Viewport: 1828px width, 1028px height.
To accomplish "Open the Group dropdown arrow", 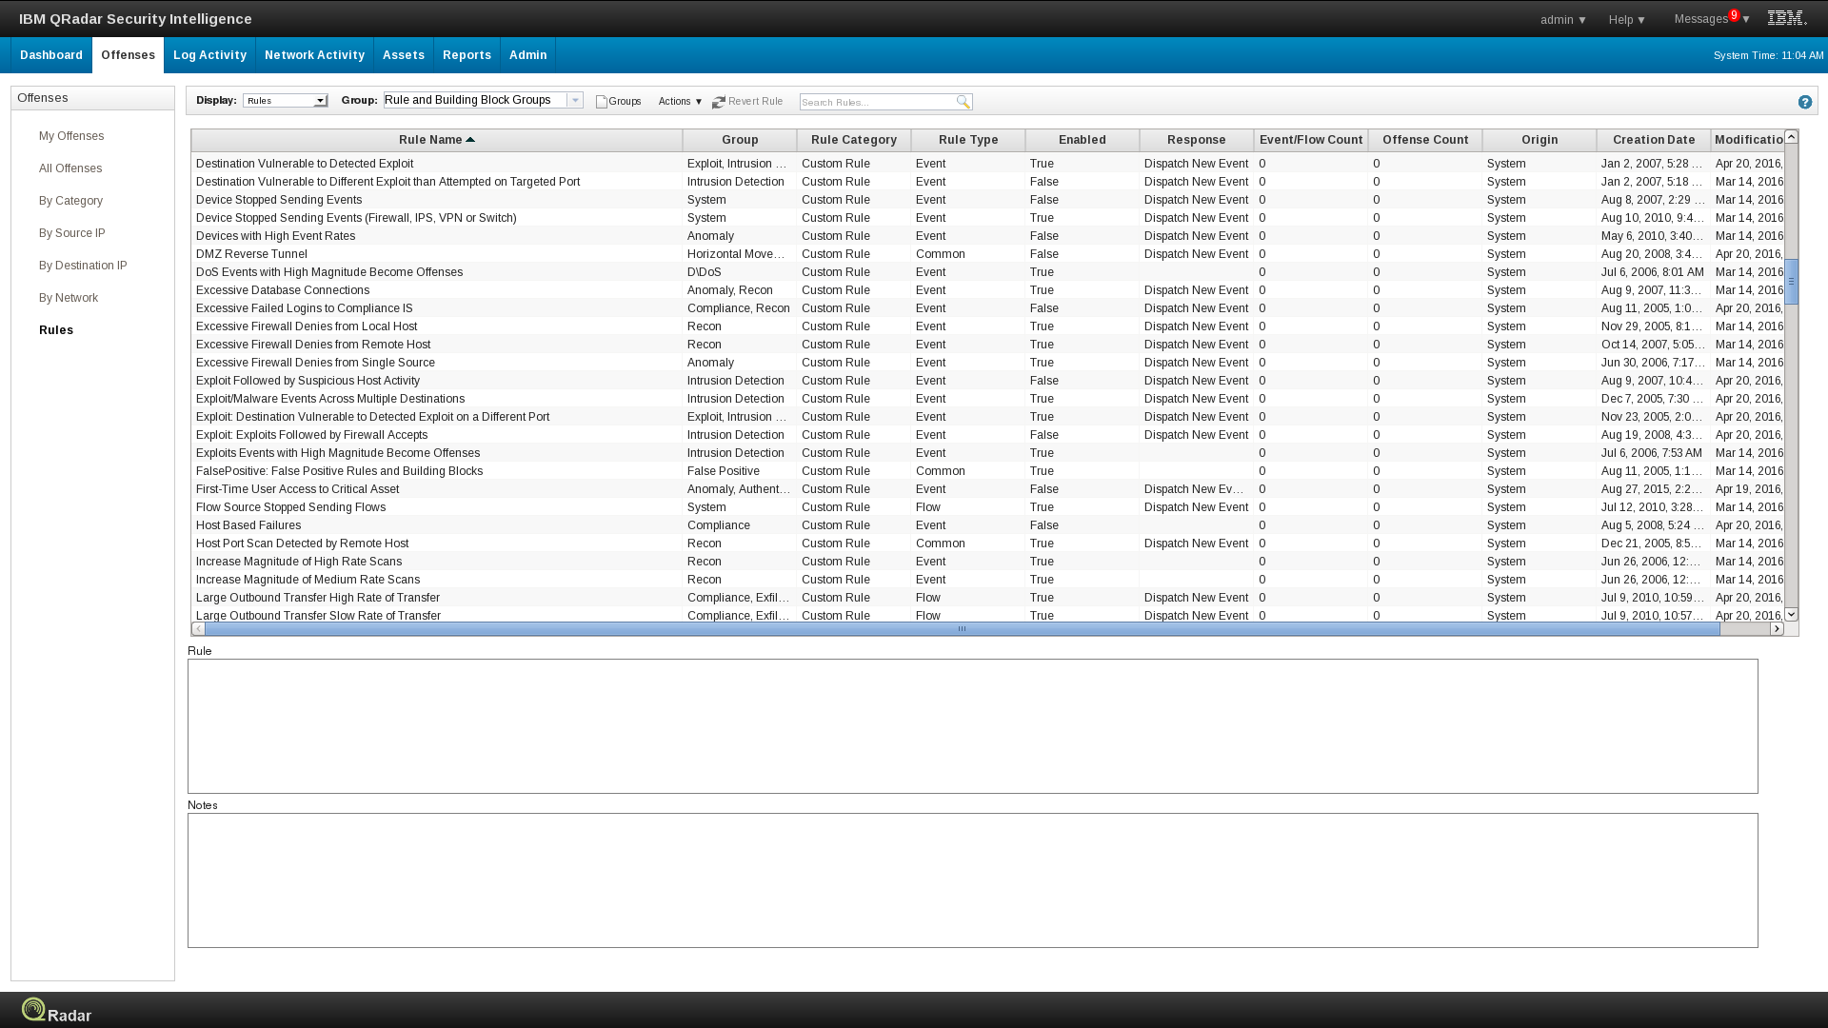I will pos(575,99).
